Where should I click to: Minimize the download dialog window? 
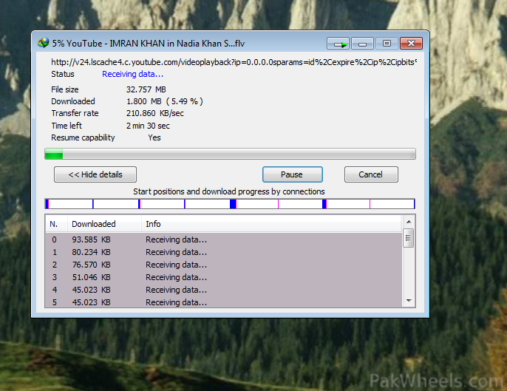coord(362,44)
